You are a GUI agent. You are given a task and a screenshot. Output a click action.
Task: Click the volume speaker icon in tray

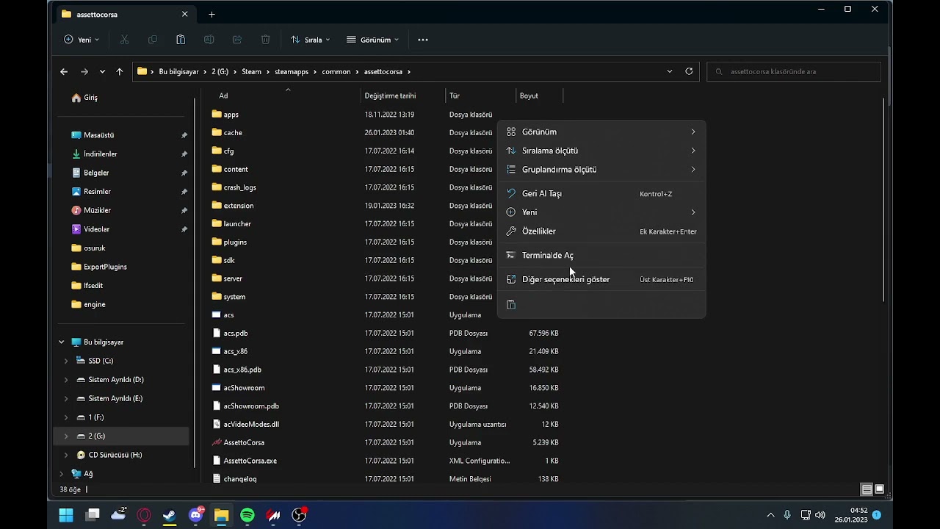(820, 515)
